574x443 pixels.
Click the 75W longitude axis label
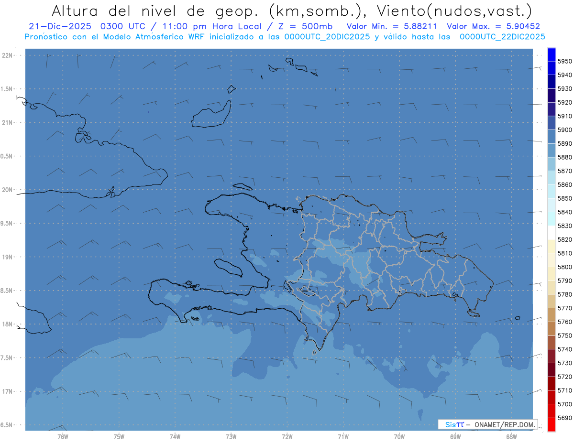pos(119,437)
